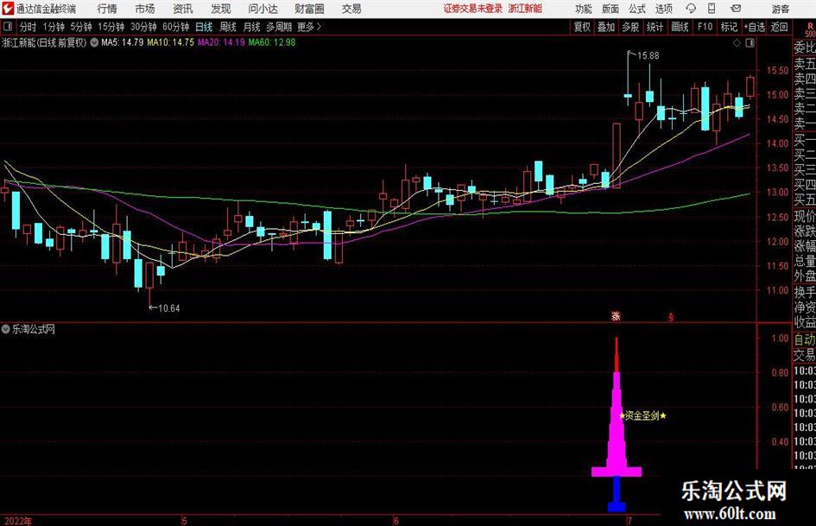
Task: Click the 返回 back button
Action: 779,27
